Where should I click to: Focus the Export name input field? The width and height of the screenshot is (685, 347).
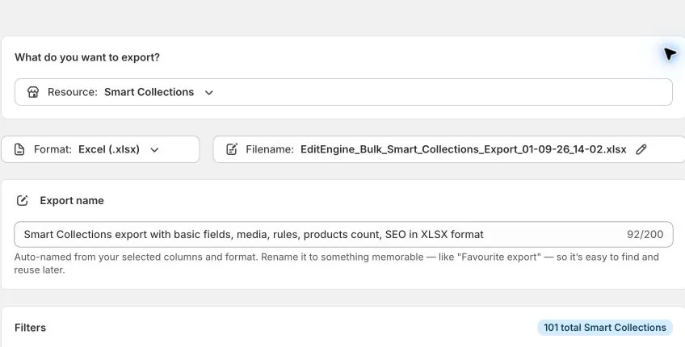tap(343, 234)
